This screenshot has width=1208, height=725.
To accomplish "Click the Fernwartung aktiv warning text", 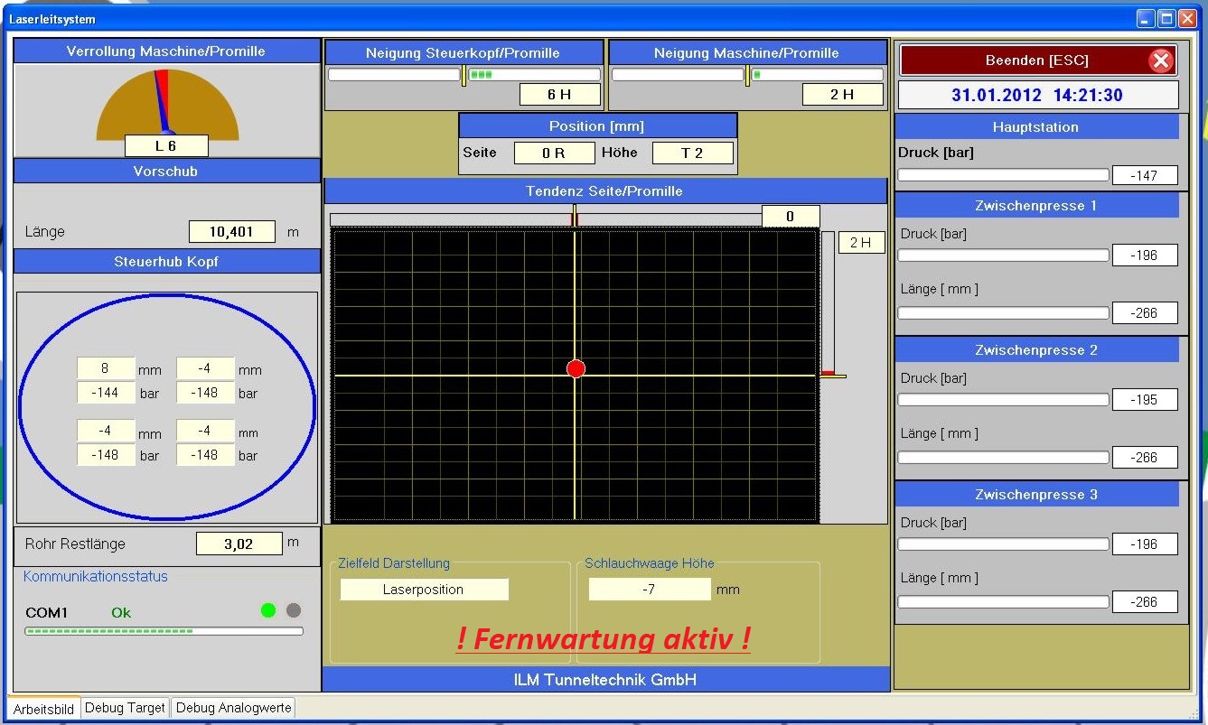I will coord(603,639).
